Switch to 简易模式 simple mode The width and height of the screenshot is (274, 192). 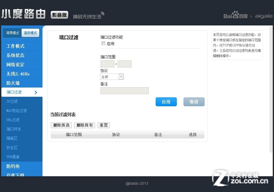[x=12, y=33]
